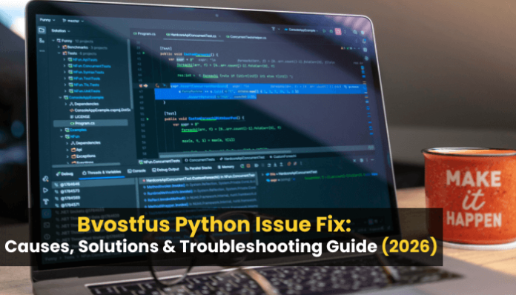
Task: Show more tool windows via ellipsis icon
Action: (42, 51)
